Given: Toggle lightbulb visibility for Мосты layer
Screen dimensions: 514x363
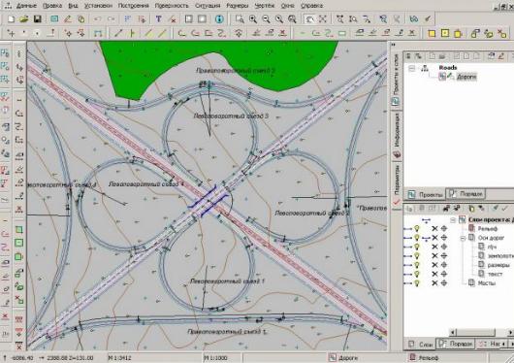Looking at the screenshot, I should [417, 282].
